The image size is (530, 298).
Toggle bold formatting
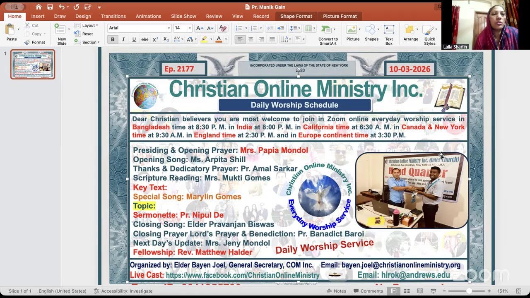pos(113,39)
